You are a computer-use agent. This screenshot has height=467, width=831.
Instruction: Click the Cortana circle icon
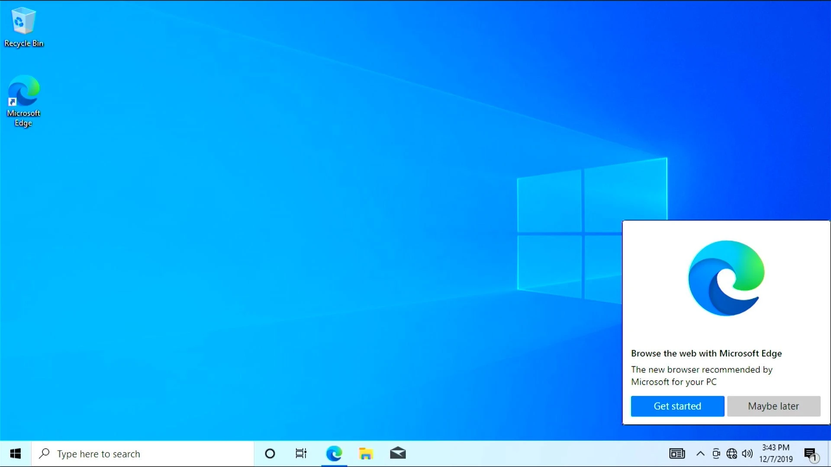(x=270, y=454)
